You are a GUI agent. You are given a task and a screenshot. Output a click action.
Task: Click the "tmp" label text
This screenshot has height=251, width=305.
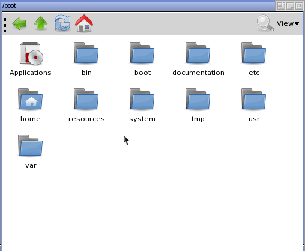click(x=198, y=119)
